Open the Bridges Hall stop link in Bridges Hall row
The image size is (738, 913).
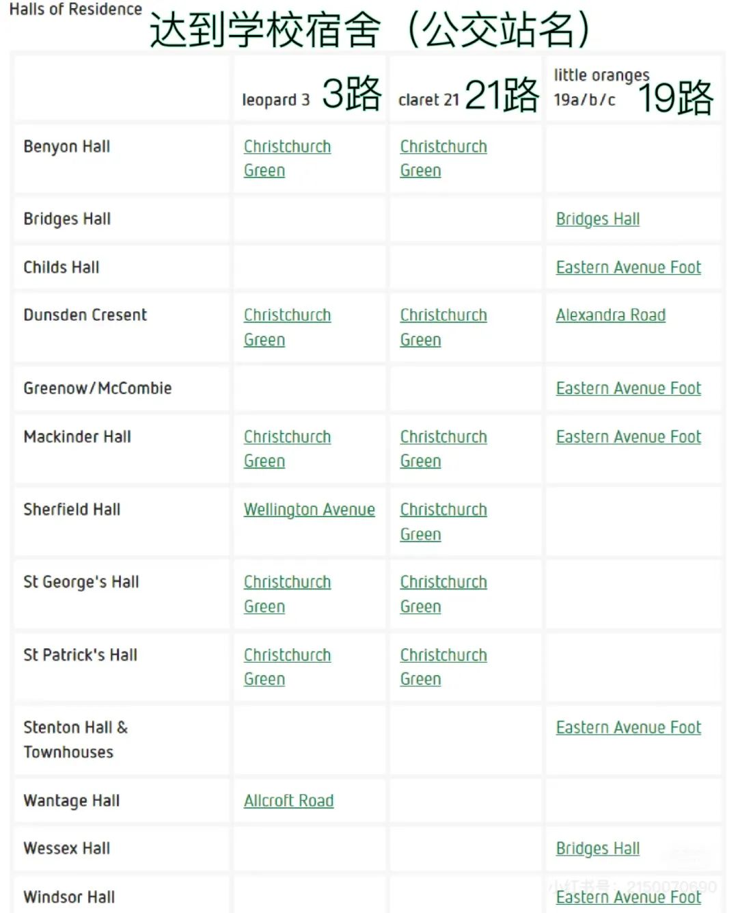597,220
